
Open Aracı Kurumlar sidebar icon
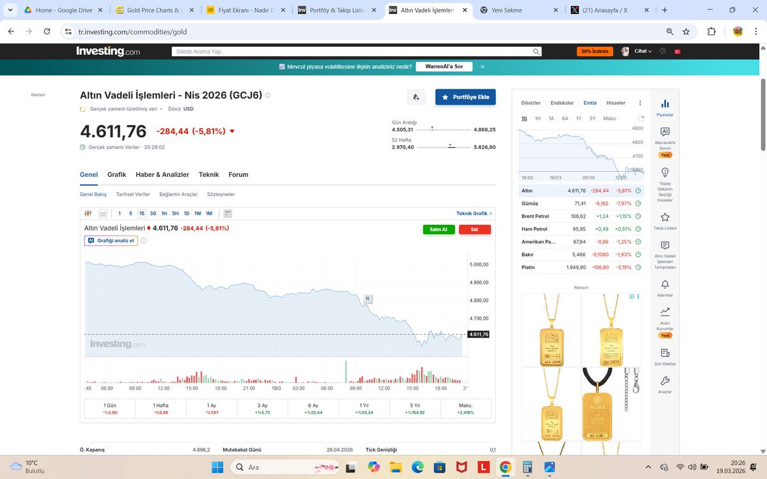click(665, 312)
